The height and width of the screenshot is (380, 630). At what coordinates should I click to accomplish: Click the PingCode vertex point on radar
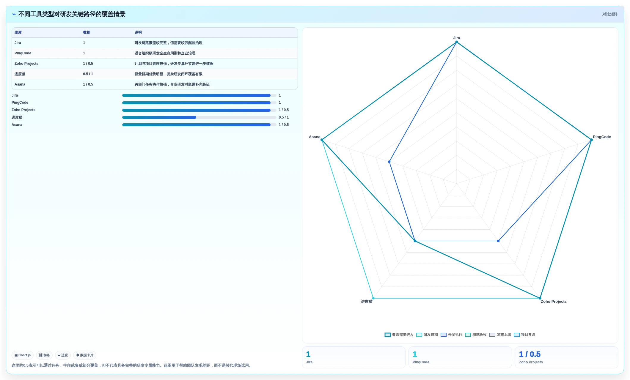591,140
